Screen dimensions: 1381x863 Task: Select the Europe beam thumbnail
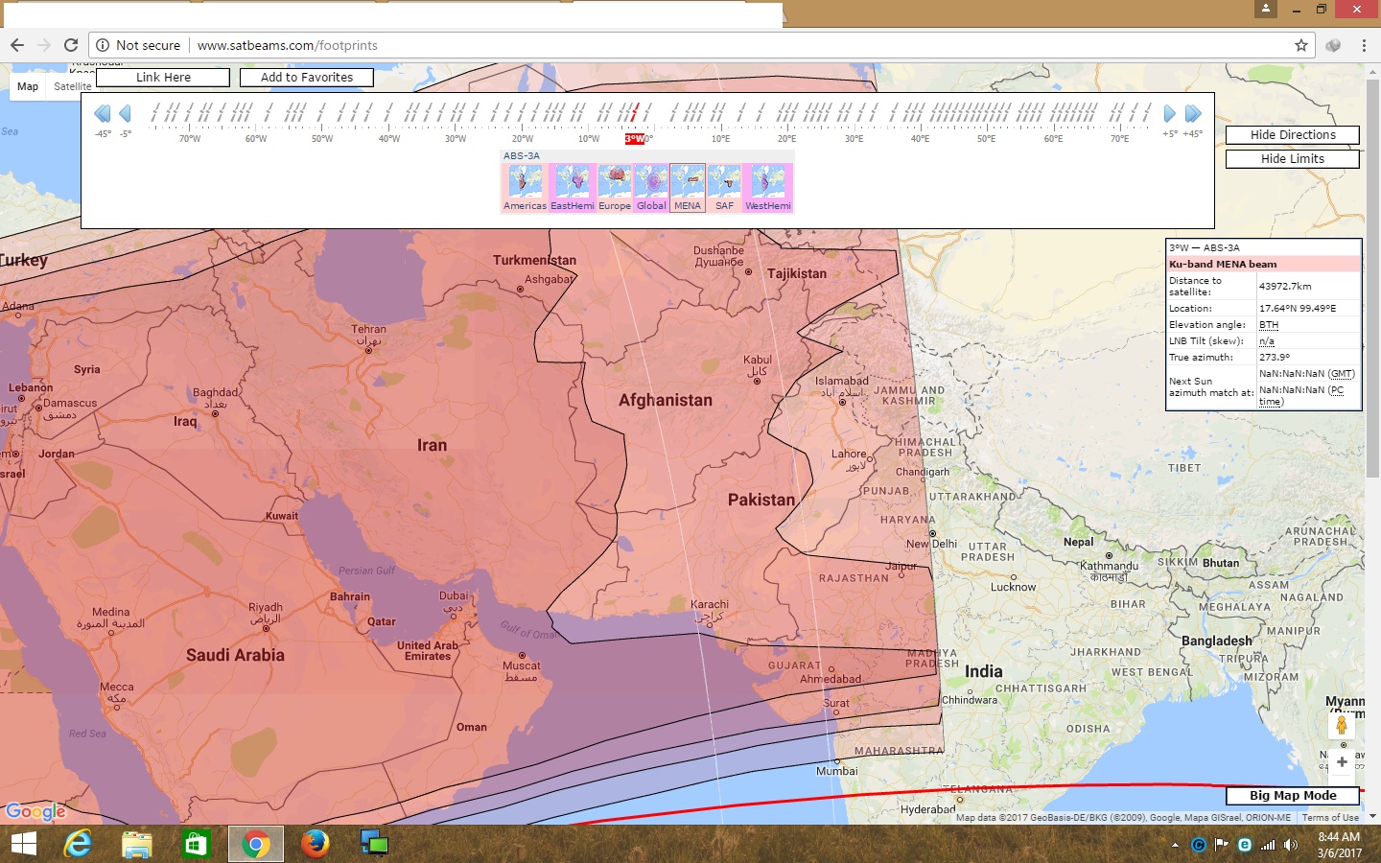(x=615, y=187)
